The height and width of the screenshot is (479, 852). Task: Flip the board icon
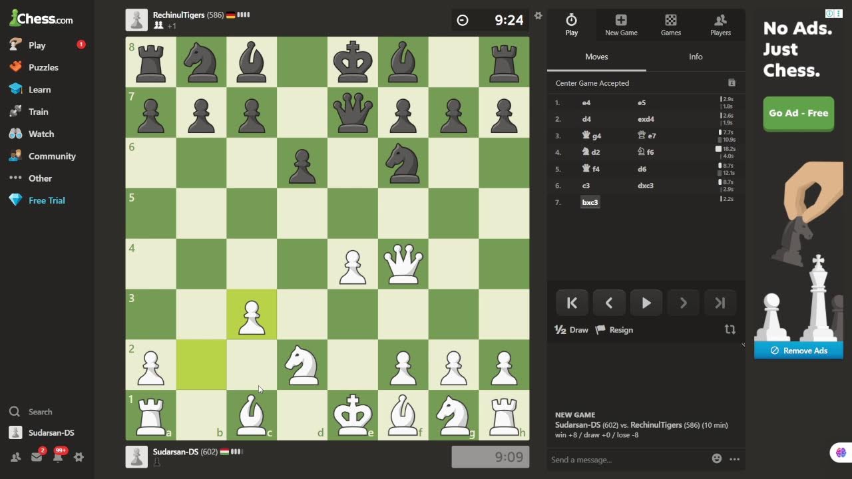[730, 329]
